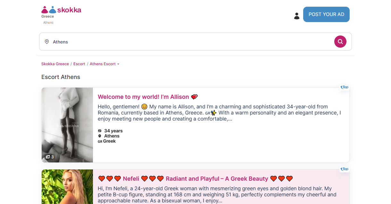Viewport: 391px width, 204px height.
Task: Click the thumbnail image of Nefeli's ad
Action: coord(67,187)
